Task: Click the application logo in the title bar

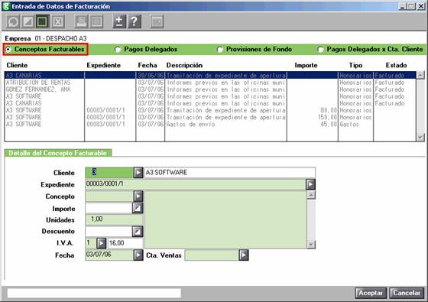Action: 6,6
